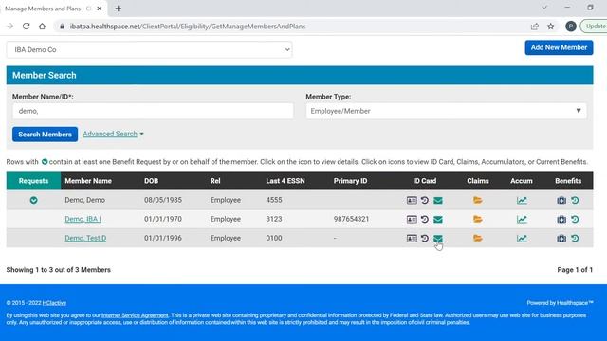This screenshot has width=607, height=341.
Task: View accumulators chart for Demo, Demo
Action: (522, 200)
